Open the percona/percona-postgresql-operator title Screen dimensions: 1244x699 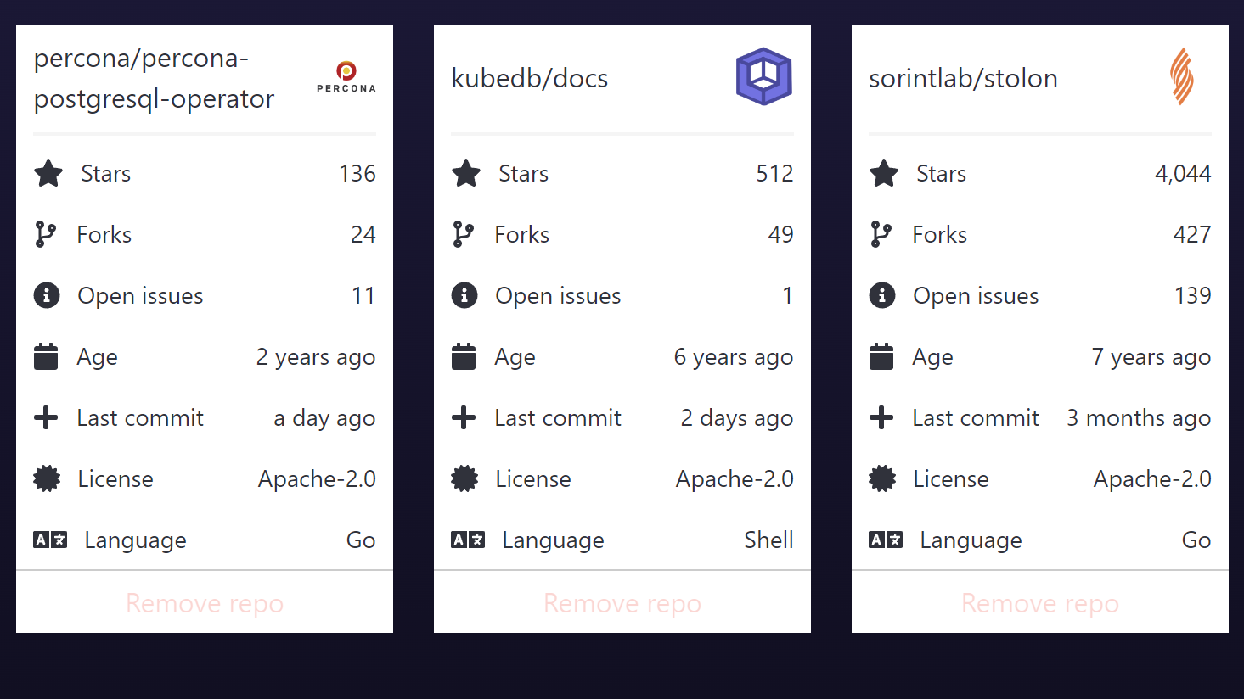(x=154, y=78)
